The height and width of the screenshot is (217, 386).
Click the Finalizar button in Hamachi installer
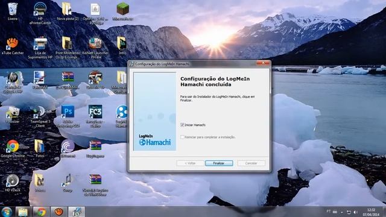coord(219,163)
